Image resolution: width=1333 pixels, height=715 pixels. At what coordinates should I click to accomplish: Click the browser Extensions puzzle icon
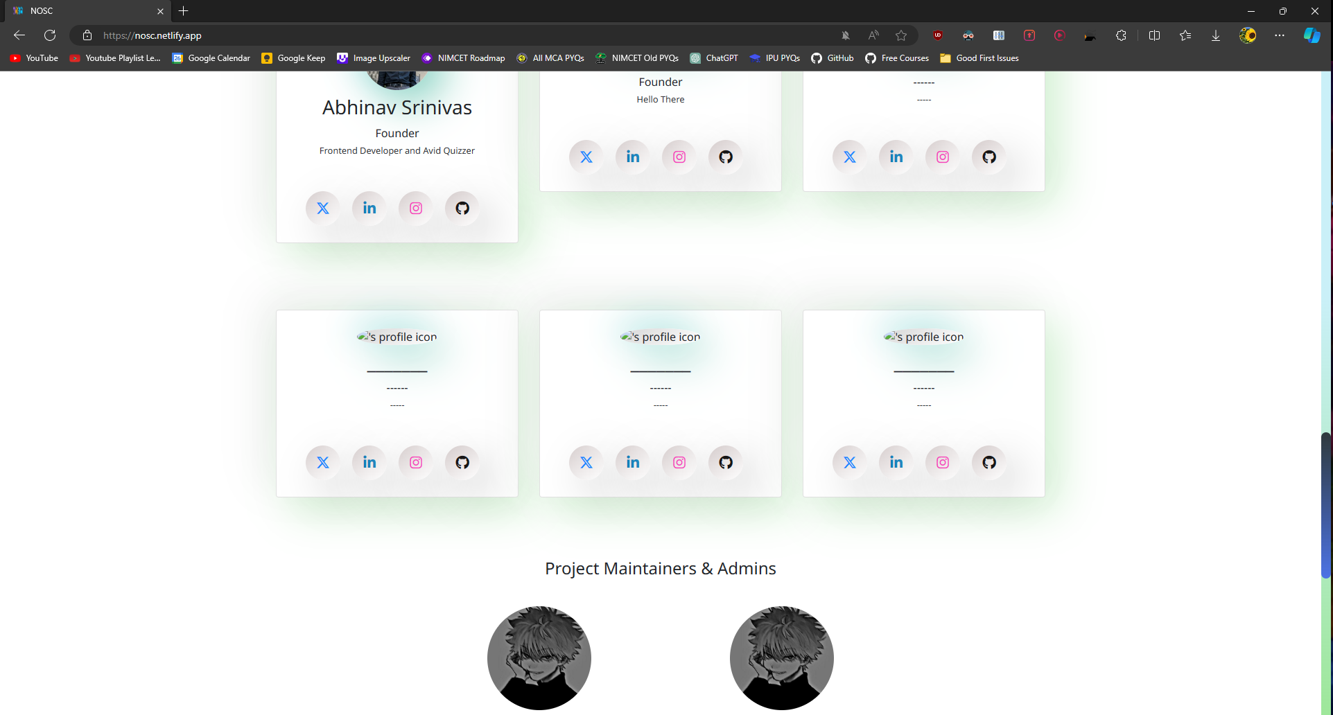(x=1120, y=35)
